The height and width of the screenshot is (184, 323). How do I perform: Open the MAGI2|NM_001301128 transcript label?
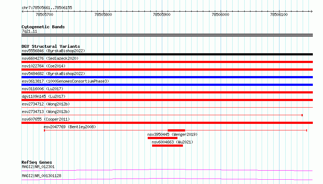click(41, 176)
